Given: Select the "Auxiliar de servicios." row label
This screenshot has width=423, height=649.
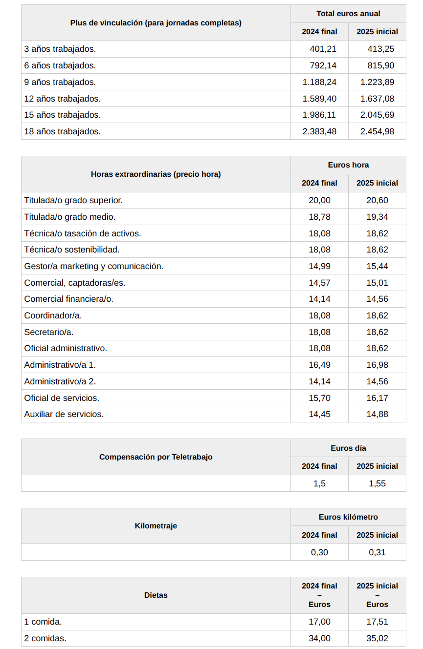Looking at the screenshot, I should click(64, 414).
